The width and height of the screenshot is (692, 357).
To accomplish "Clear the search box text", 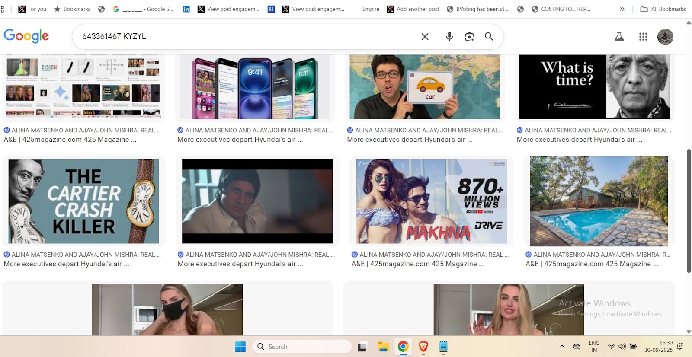I will pos(425,37).
